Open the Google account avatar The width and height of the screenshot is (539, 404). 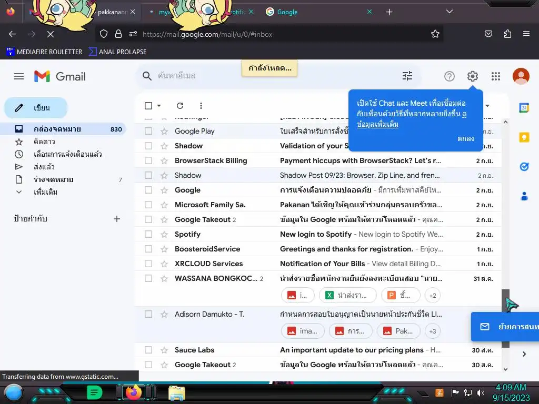click(521, 76)
